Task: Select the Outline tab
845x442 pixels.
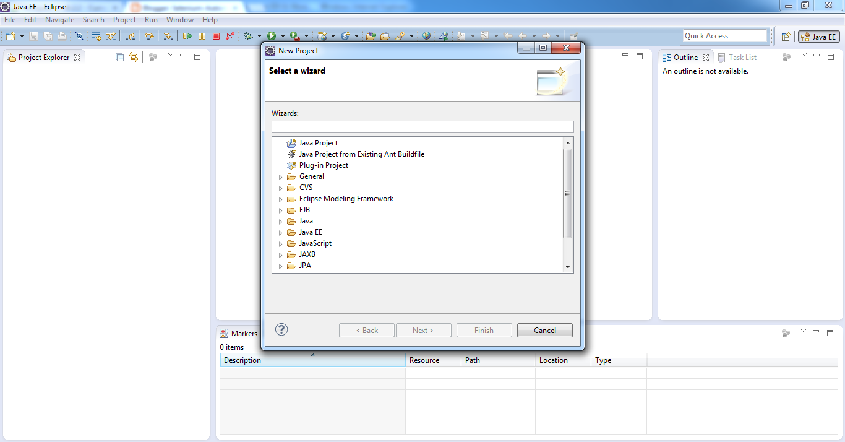Action: point(685,57)
